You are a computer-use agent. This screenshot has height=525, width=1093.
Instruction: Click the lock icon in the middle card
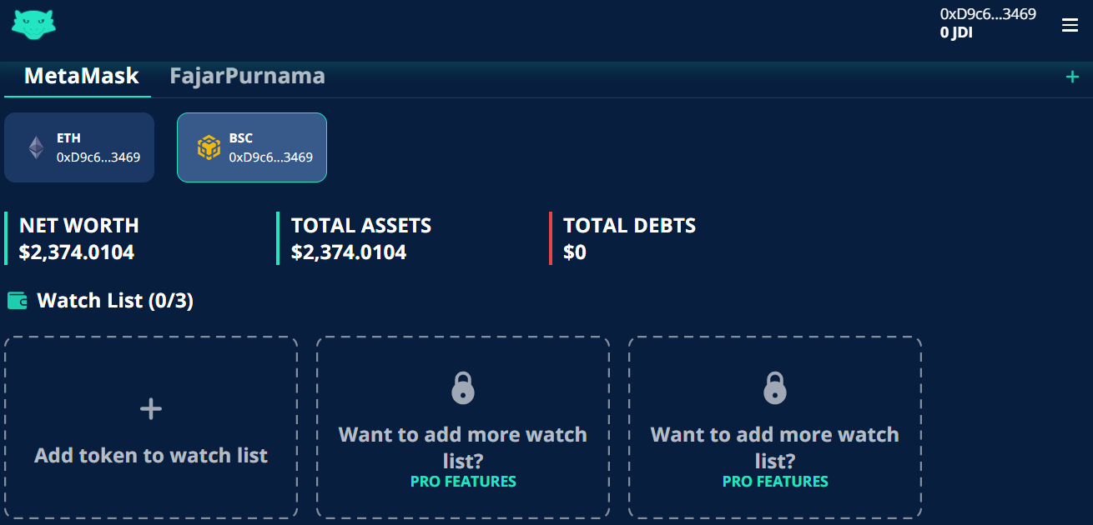pos(463,388)
